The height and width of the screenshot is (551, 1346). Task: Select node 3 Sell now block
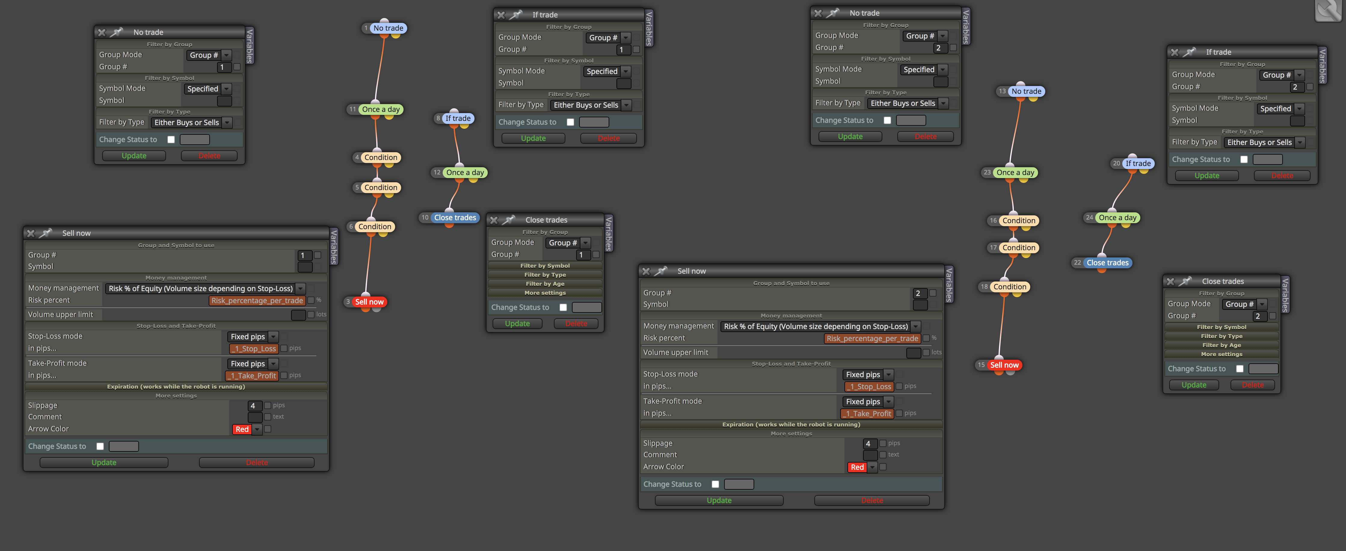369,302
